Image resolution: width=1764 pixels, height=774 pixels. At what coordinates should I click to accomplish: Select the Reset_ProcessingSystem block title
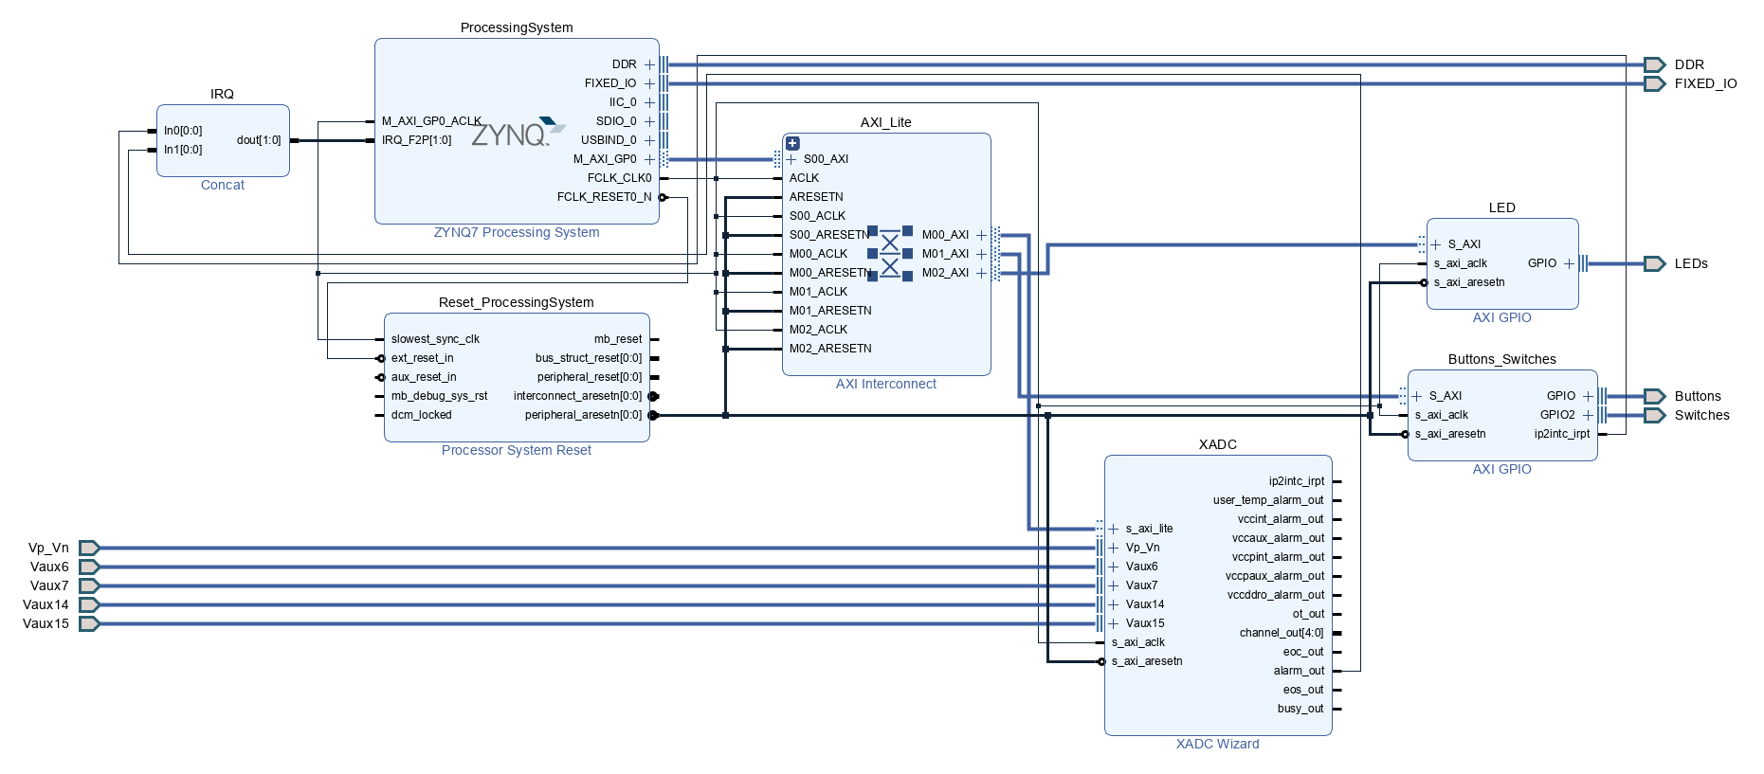click(517, 302)
